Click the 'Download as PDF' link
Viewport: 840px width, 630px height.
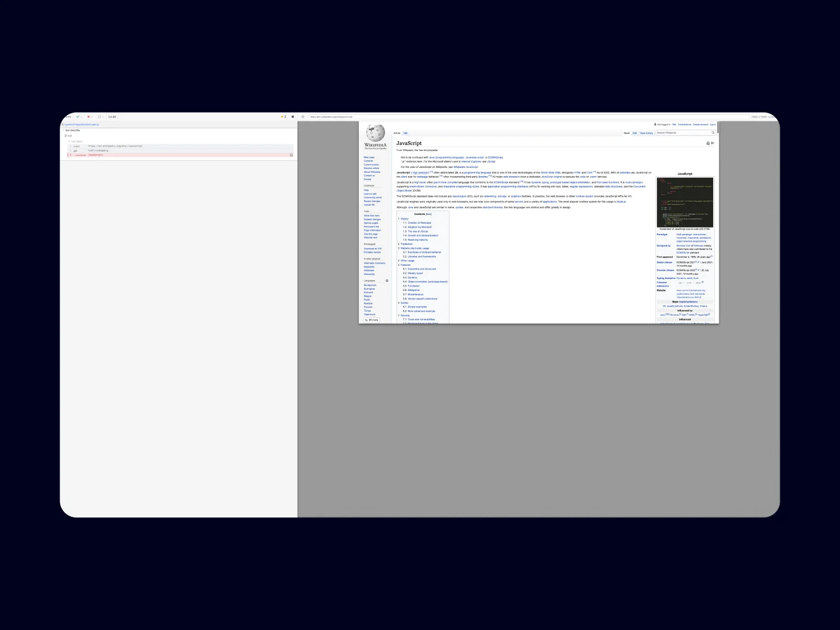point(372,248)
